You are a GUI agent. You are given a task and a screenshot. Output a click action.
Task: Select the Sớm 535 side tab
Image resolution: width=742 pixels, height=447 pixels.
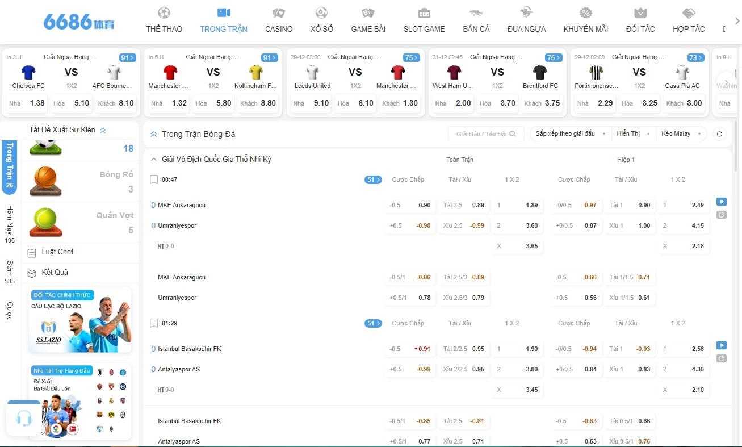pyautogui.click(x=10, y=273)
